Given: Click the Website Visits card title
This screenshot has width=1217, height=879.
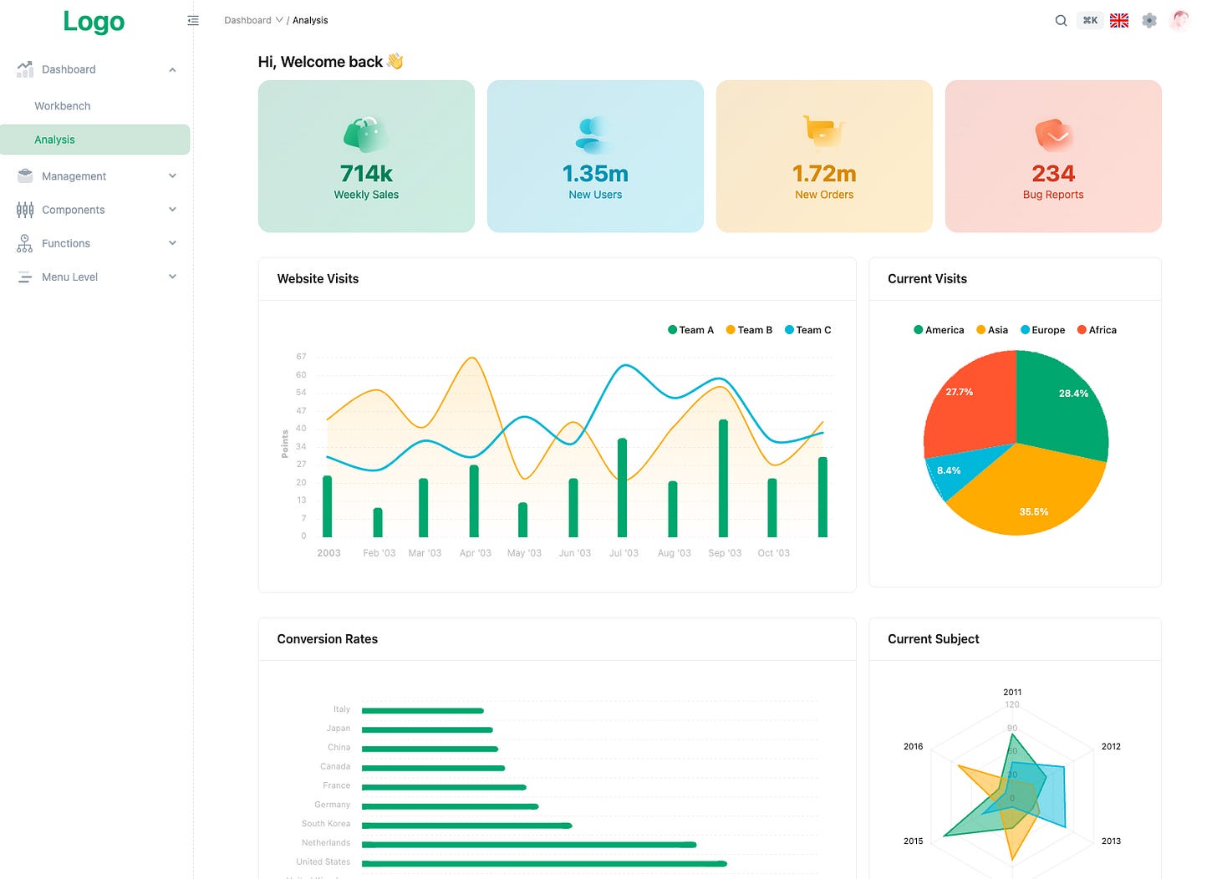Looking at the screenshot, I should [x=318, y=279].
